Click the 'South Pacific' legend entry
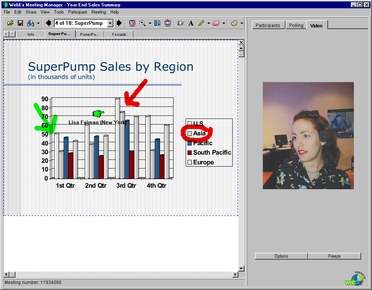This screenshot has height=290, width=372. pyautogui.click(x=209, y=153)
